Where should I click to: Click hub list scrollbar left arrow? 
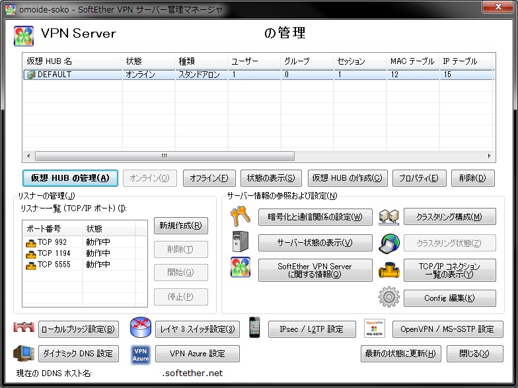[28, 156]
